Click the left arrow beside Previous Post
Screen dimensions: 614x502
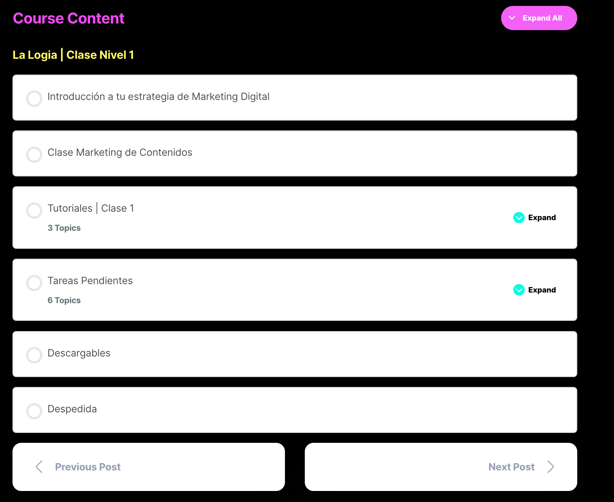(39, 467)
